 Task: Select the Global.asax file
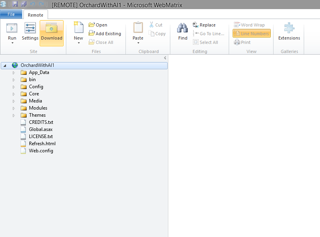pyautogui.click(x=40, y=129)
